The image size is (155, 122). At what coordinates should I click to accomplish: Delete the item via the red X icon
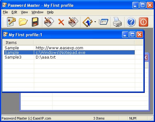61,22
